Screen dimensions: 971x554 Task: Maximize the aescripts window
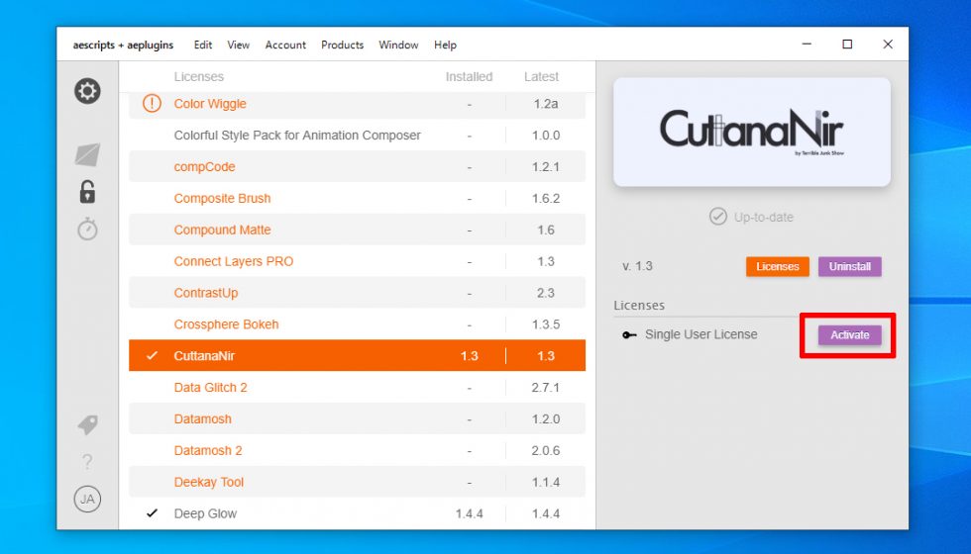point(847,44)
